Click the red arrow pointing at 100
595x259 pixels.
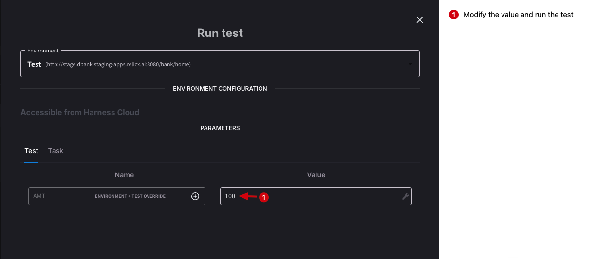[x=248, y=196]
